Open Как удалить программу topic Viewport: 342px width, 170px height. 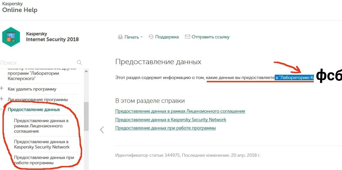coord(32,89)
